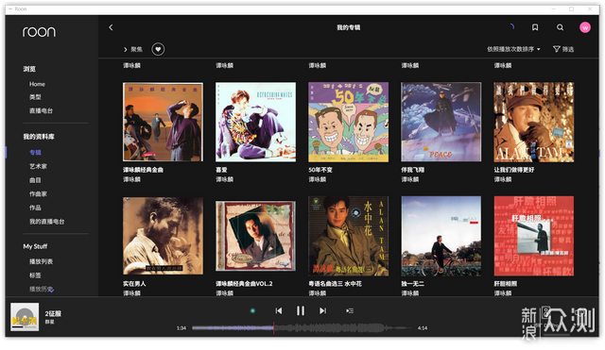Open the 依照播放次数排序 sort dropdown
The height and width of the screenshot is (350, 605).
513,49
